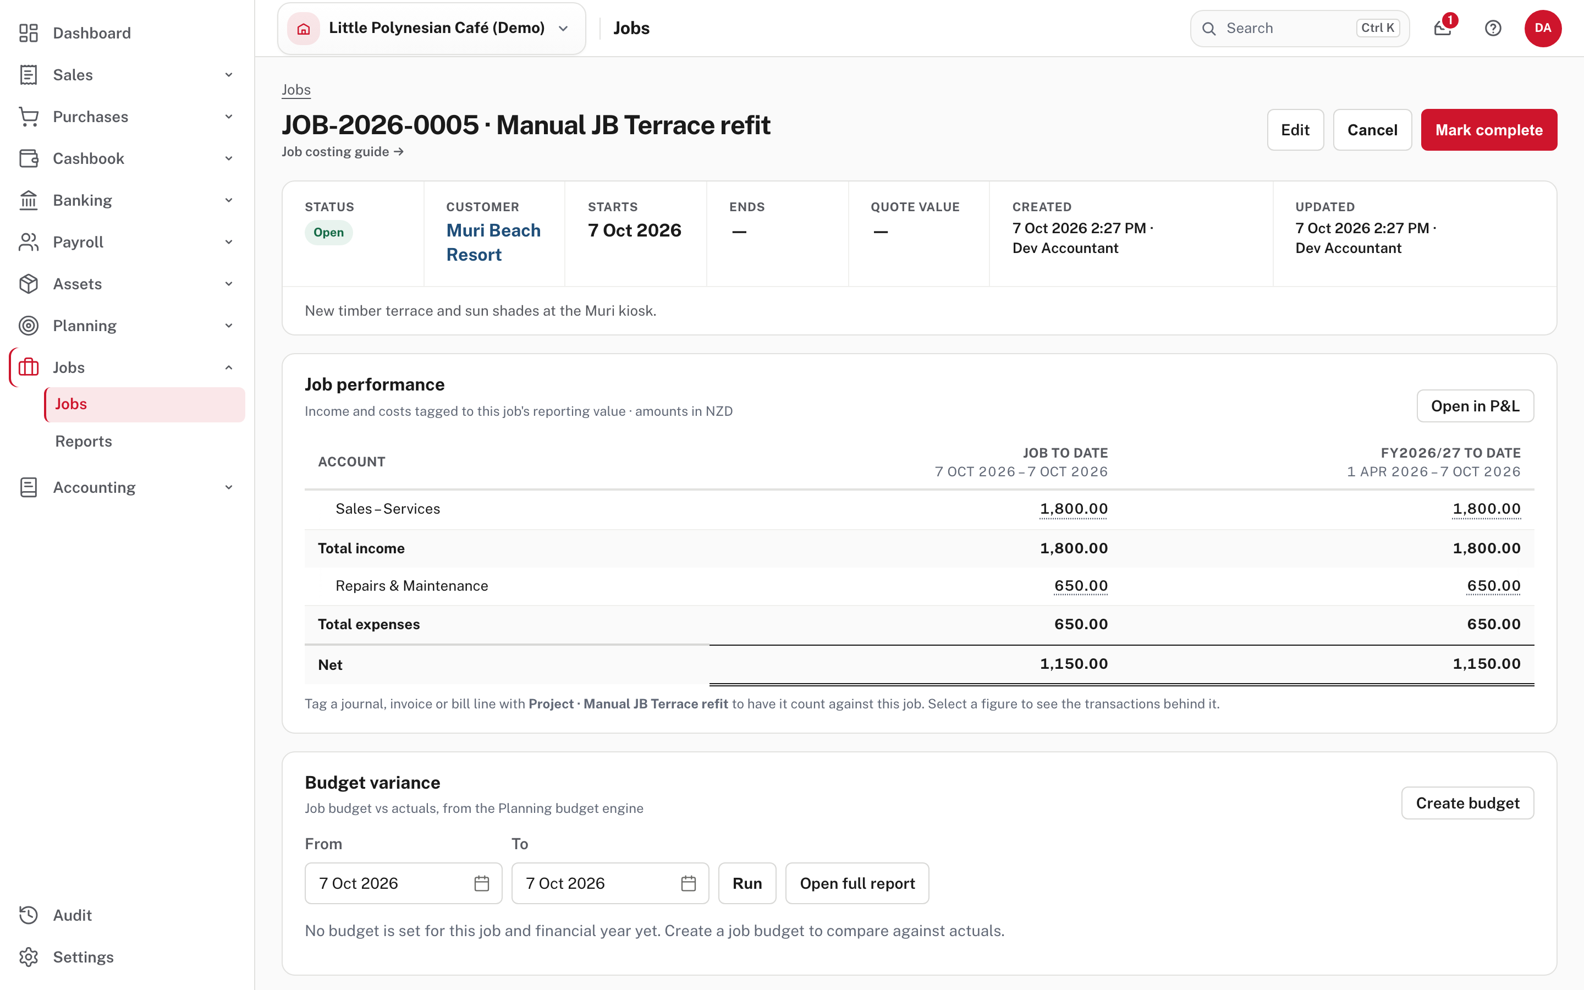Click the Accounting ledger icon
The height and width of the screenshot is (990, 1584).
point(28,487)
